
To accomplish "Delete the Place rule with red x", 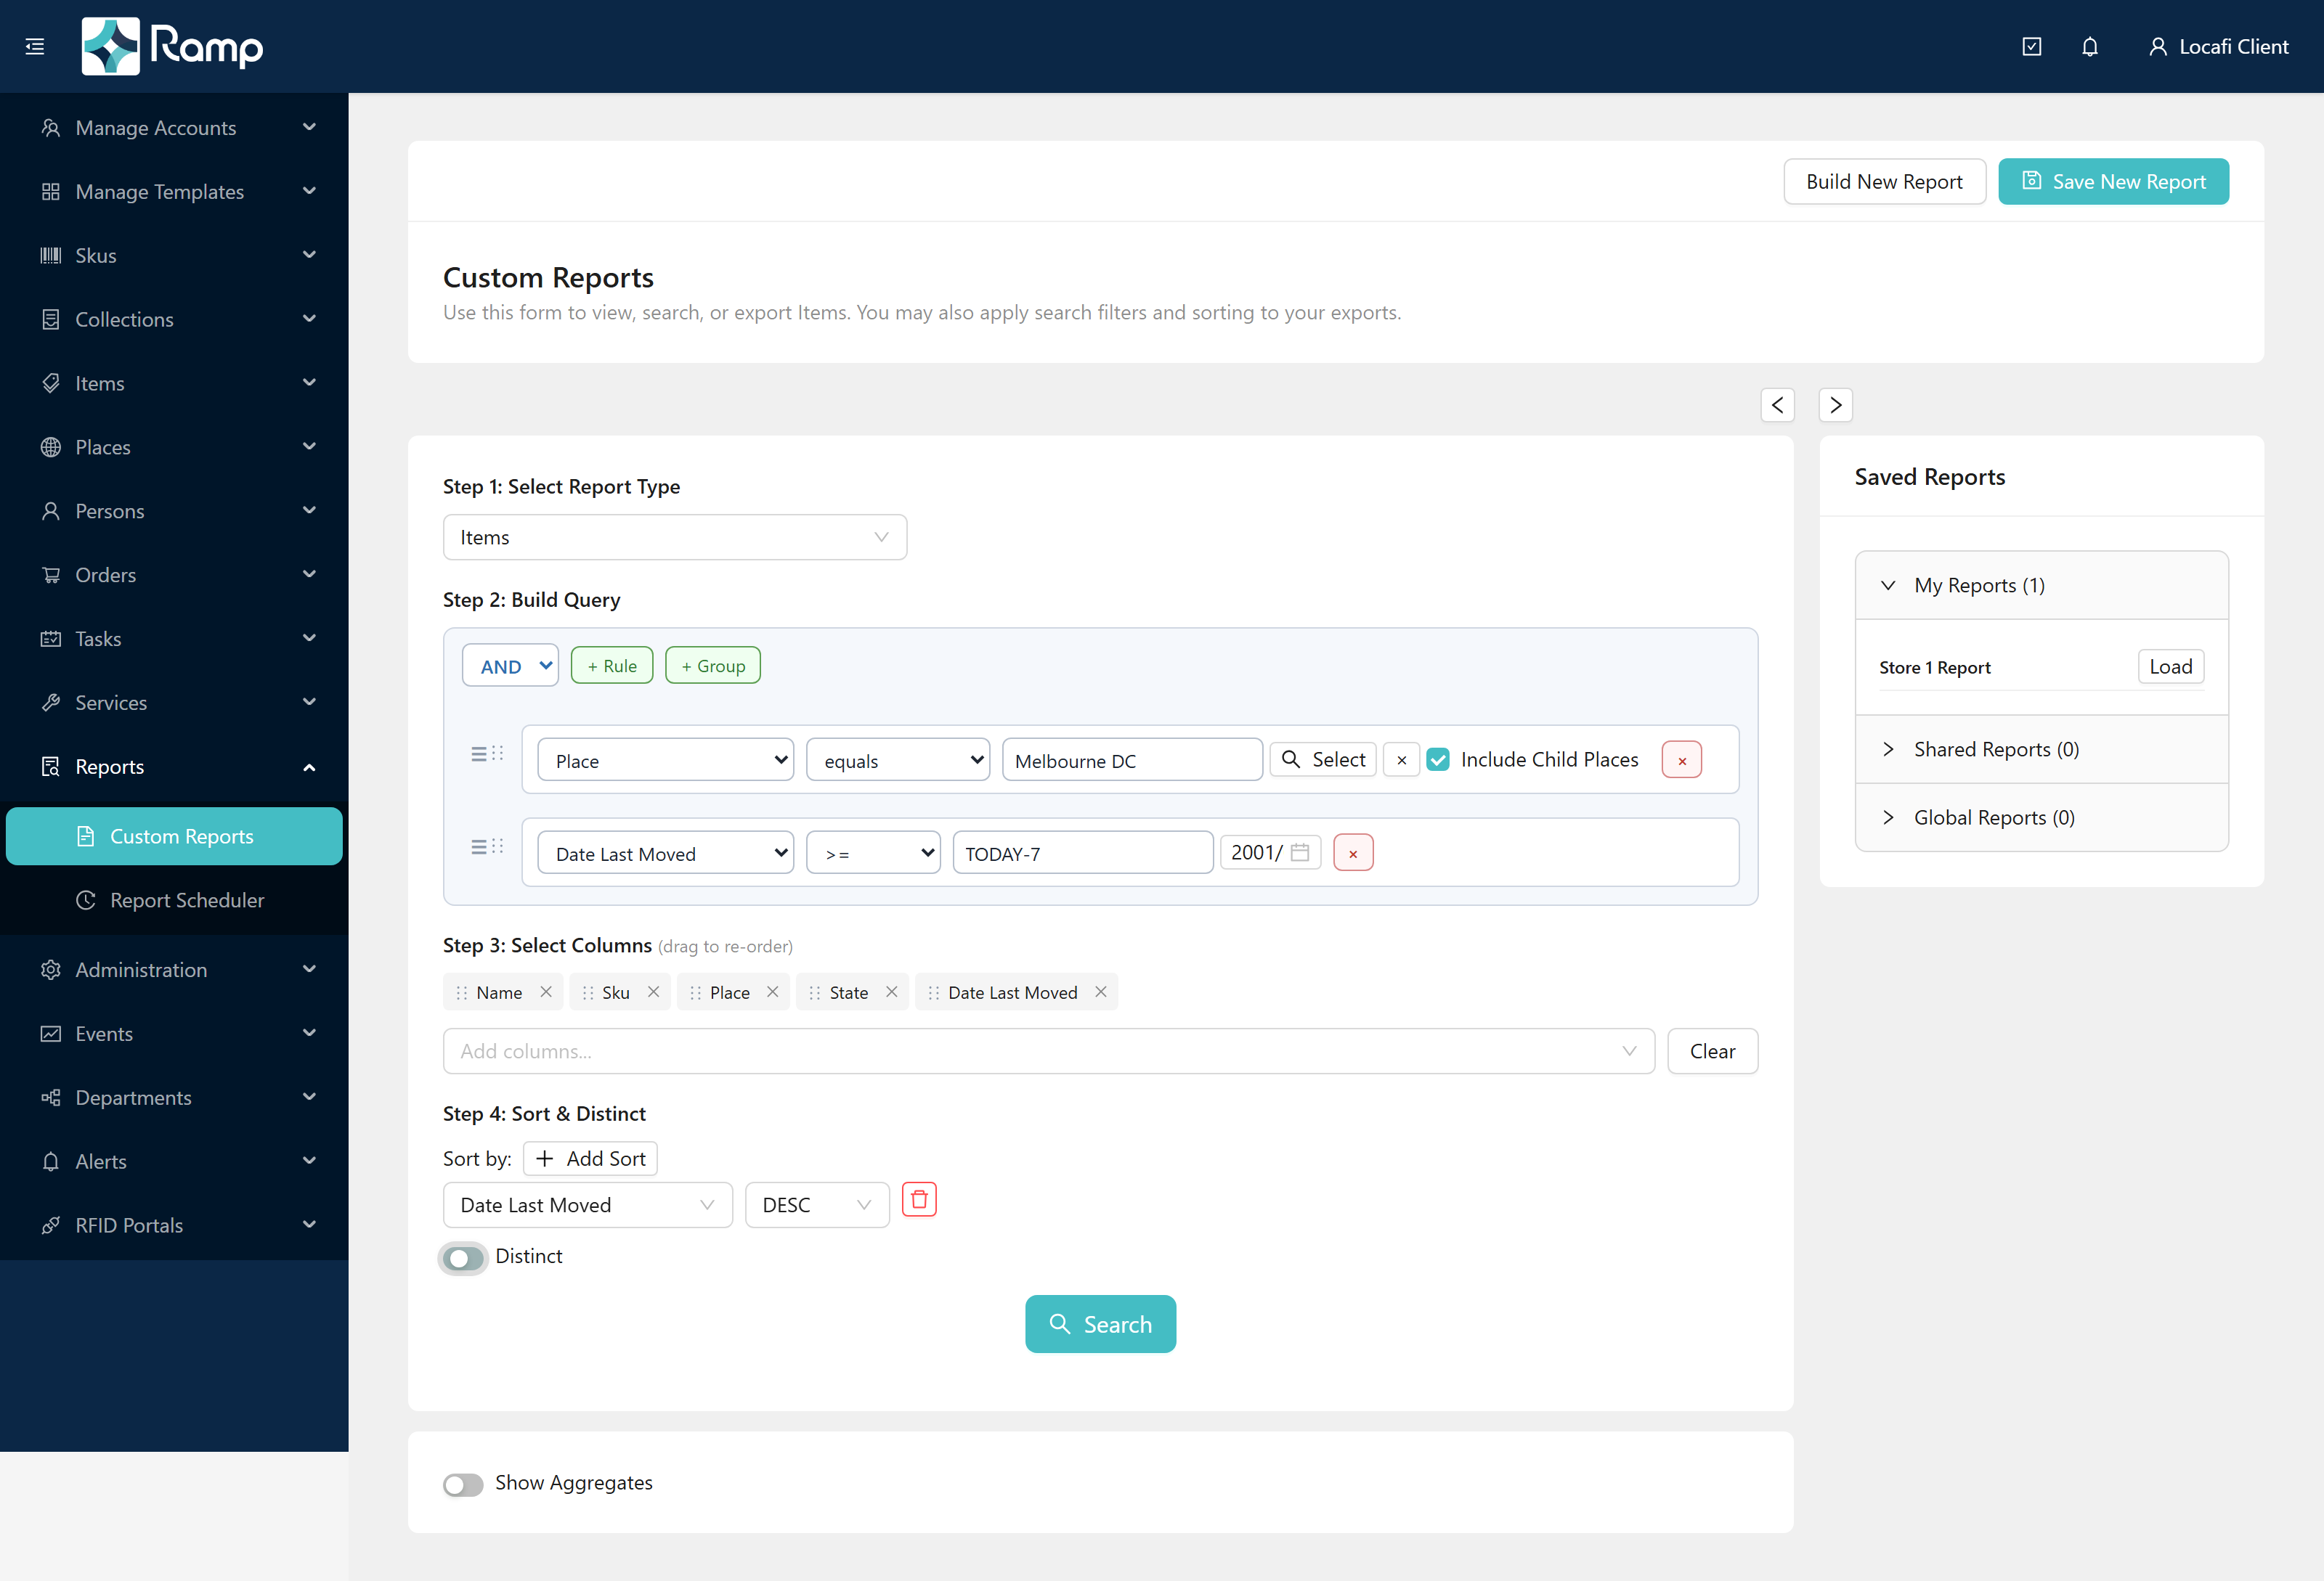I will click(x=1682, y=759).
